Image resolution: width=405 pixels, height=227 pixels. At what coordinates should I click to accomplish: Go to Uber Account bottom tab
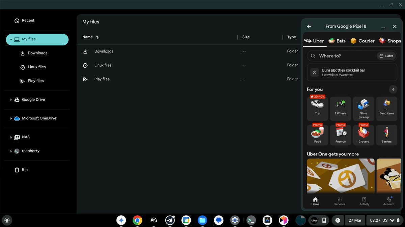point(389,201)
